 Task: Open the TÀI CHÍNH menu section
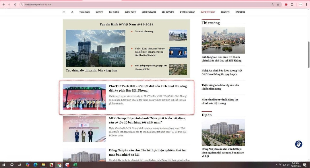coord(114,12)
